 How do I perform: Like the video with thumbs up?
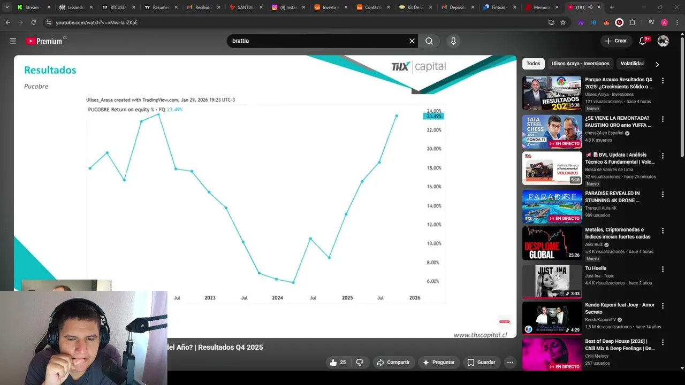click(x=338, y=363)
